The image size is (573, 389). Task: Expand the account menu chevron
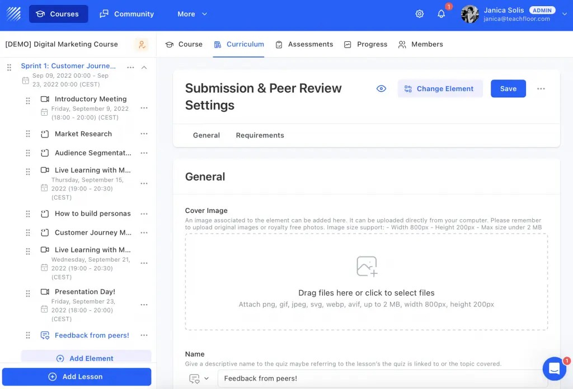click(x=565, y=14)
